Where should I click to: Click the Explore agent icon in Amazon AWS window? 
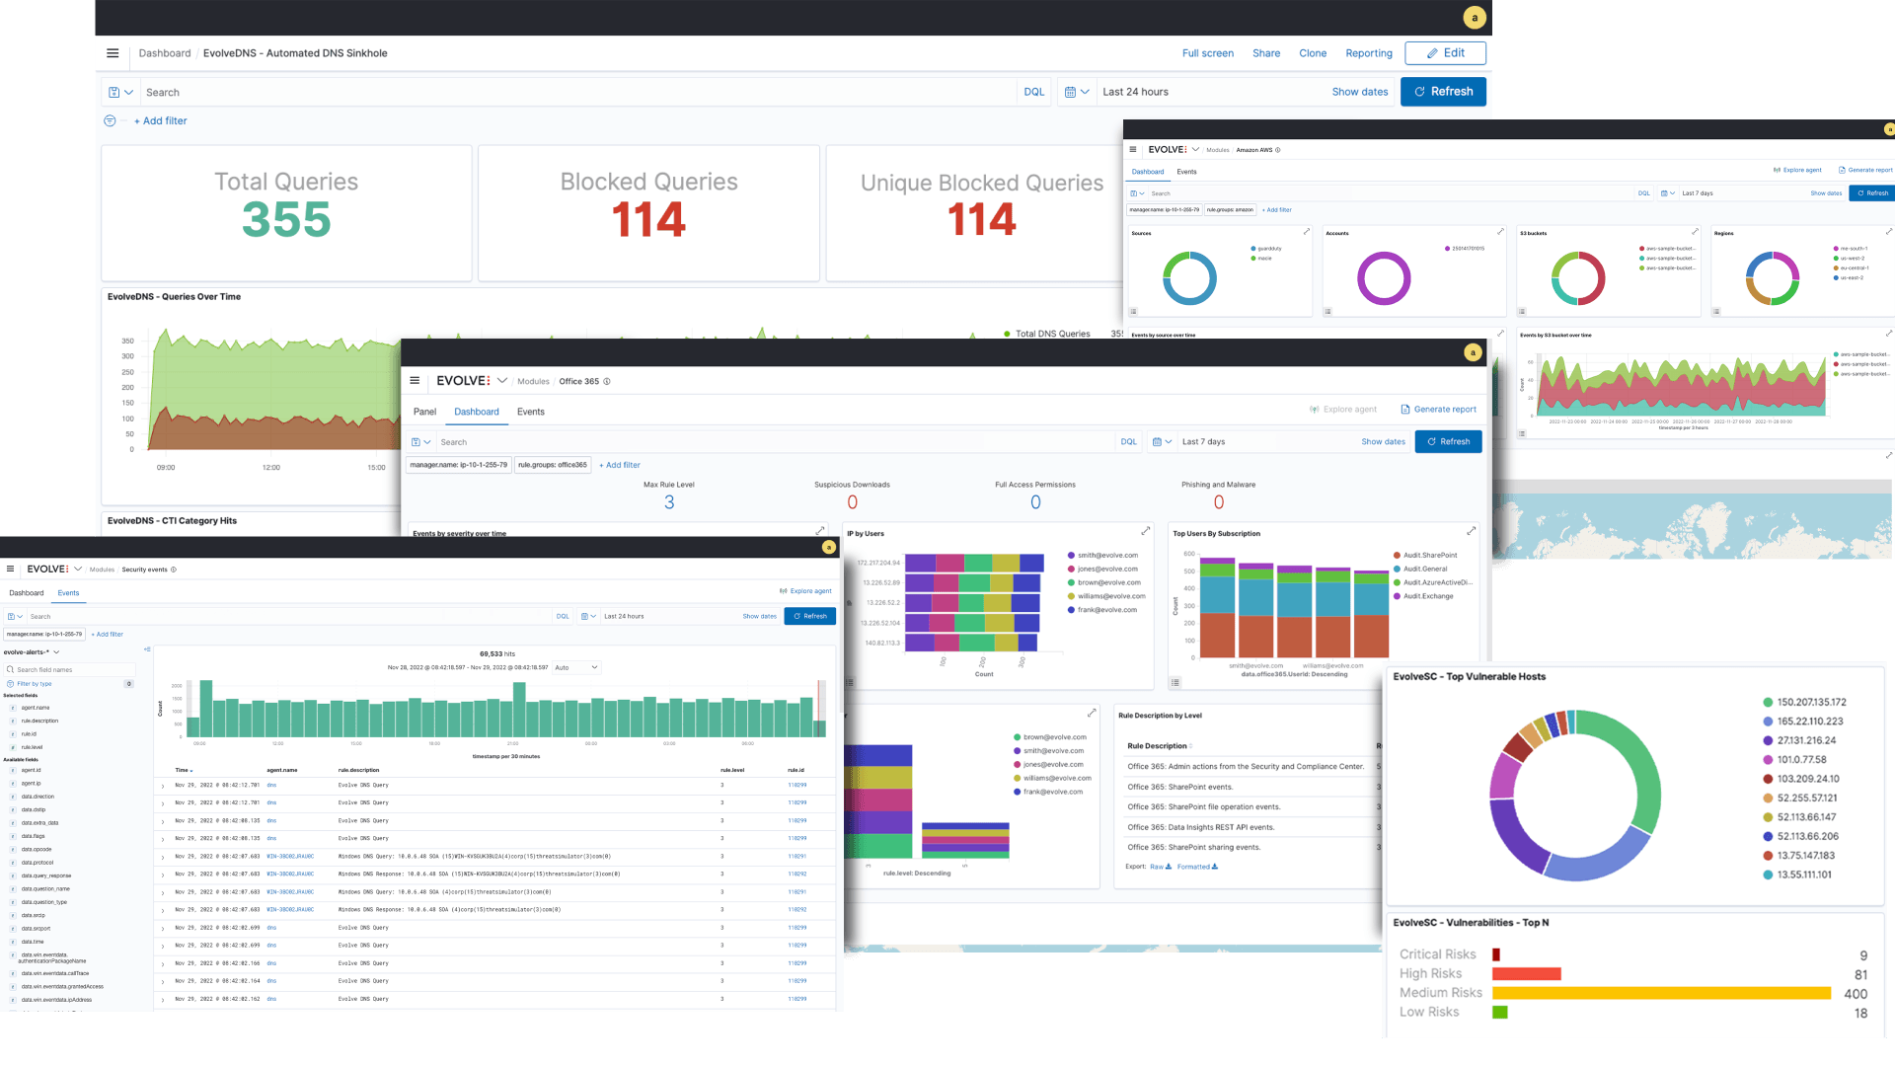(1776, 170)
